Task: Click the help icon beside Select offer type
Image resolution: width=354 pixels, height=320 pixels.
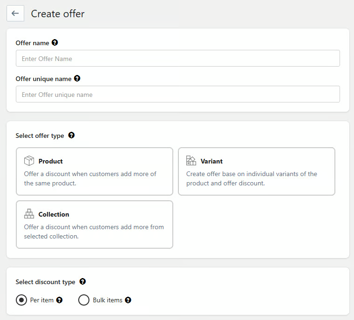Action: pyautogui.click(x=71, y=136)
